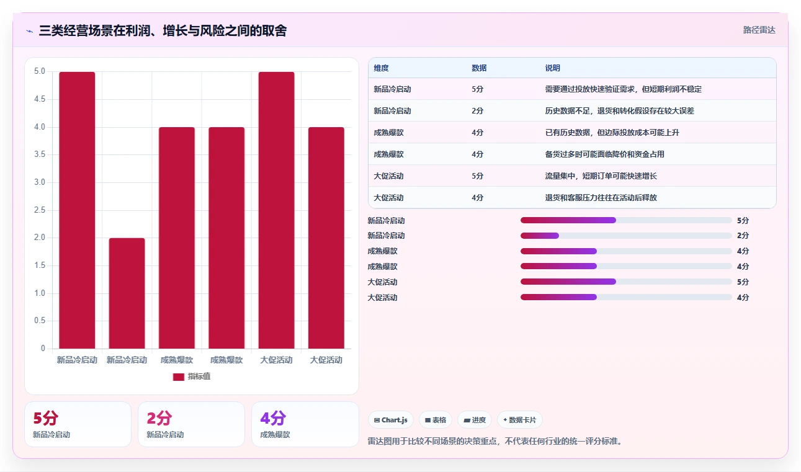This screenshot has width=801, height=472.
Task: Toggle the 指标值 legend item under the chart
Action: point(192,376)
